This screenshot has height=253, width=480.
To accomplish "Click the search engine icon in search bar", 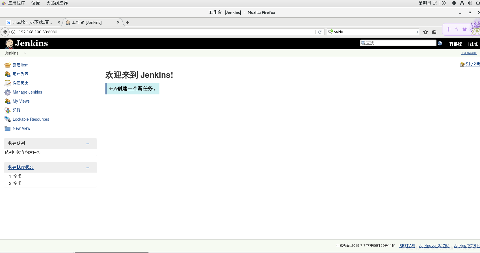I will 330,32.
